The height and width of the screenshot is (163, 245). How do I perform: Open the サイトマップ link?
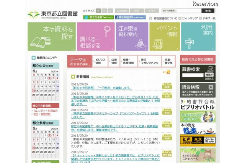(190, 18)
